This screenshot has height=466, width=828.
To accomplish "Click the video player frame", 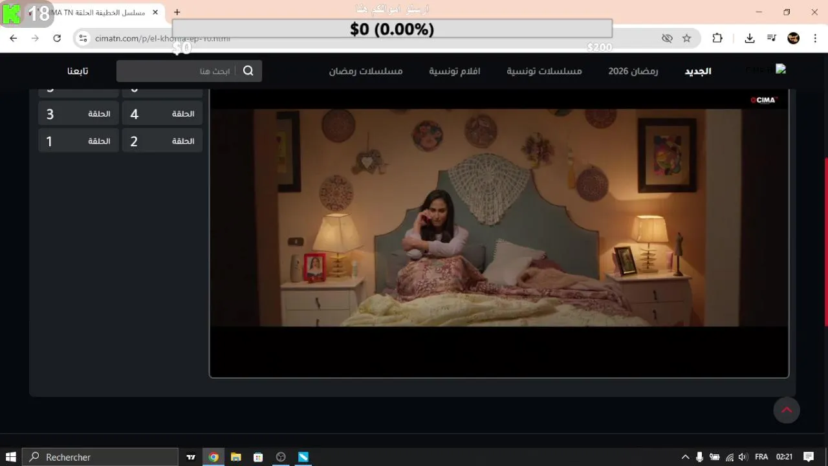I will click(x=499, y=233).
